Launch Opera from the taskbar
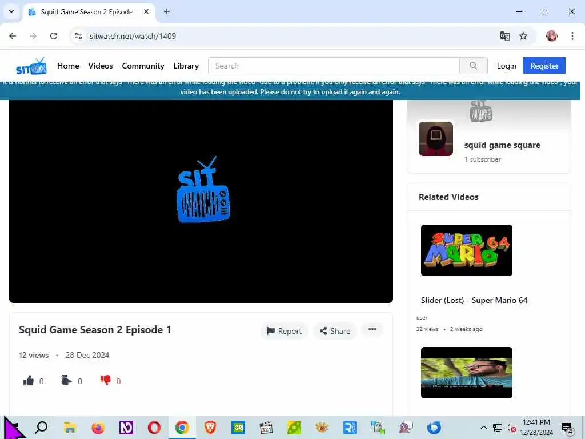 coord(154,428)
